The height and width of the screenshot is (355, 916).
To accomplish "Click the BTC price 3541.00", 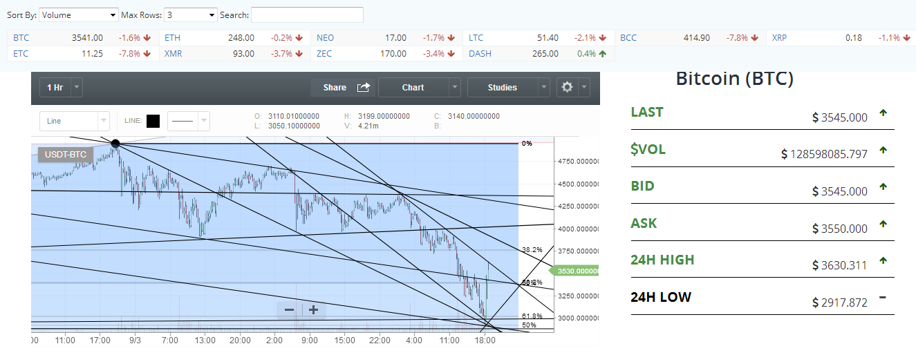I will point(87,38).
